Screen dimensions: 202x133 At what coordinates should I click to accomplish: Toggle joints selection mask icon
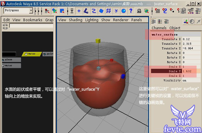point(86,11)
